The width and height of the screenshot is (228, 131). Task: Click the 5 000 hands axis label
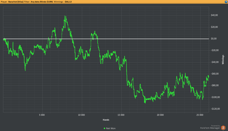42,115
